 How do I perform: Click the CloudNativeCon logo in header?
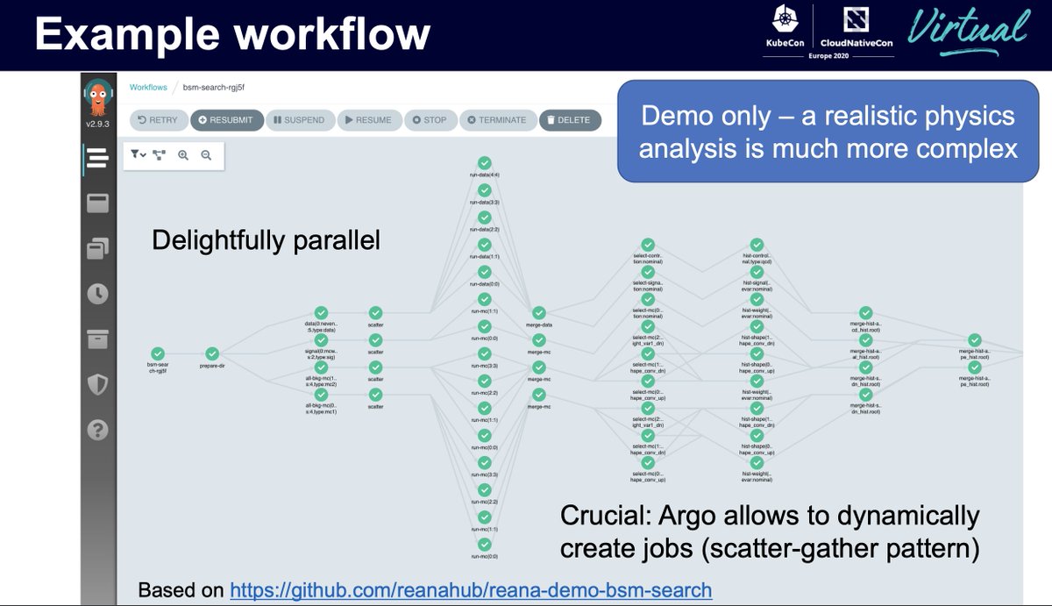click(856, 27)
